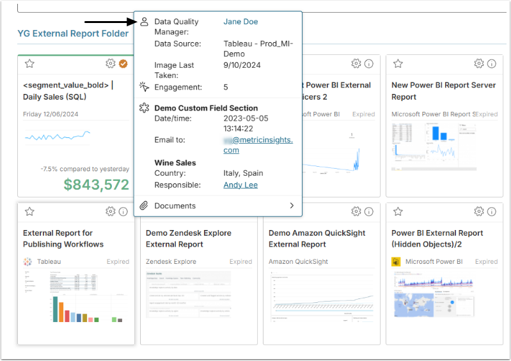This screenshot has width=511, height=361.
Task: Click gear icon on Demo Amazon QuickSight tile
Action: (356, 211)
